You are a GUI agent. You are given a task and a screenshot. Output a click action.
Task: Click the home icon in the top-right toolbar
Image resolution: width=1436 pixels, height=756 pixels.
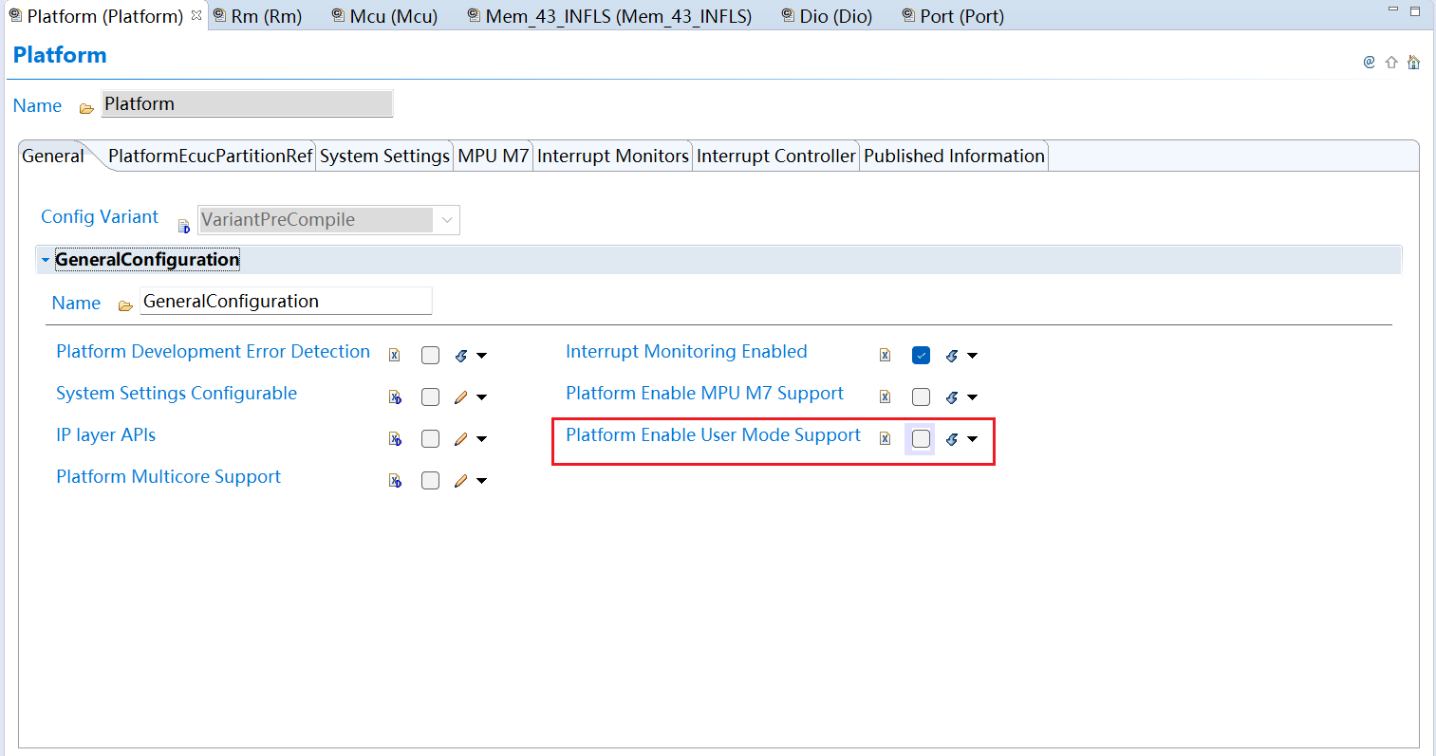point(1413,62)
